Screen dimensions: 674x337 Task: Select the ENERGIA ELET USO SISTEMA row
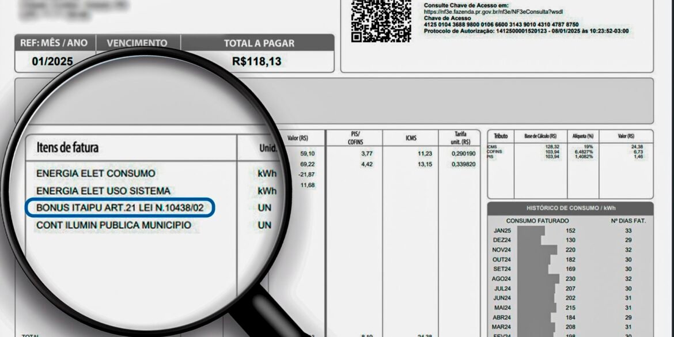pyautogui.click(x=104, y=190)
